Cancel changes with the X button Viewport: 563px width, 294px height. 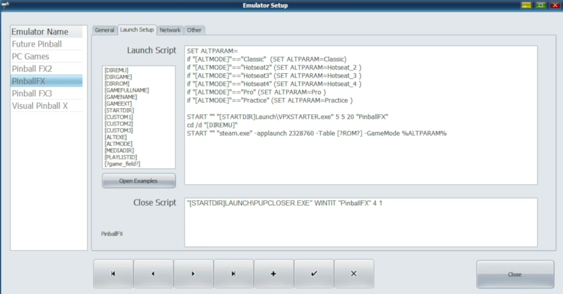point(354,274)
